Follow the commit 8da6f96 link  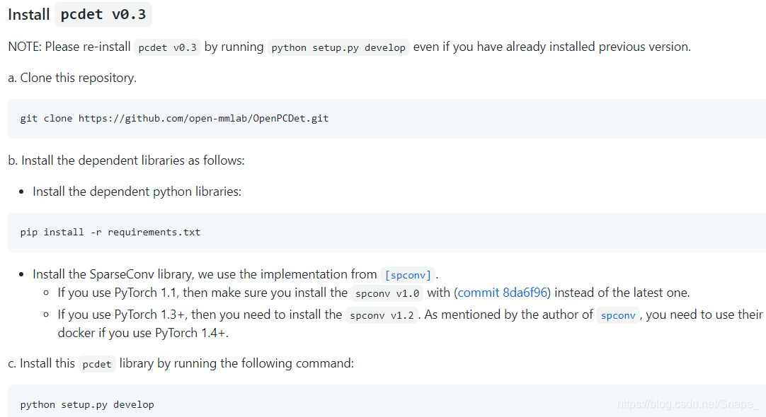pos(503,293)
